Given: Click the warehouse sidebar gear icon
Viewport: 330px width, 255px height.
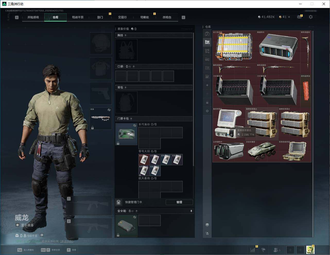Looking at the screenshot, I should [207, 111].
